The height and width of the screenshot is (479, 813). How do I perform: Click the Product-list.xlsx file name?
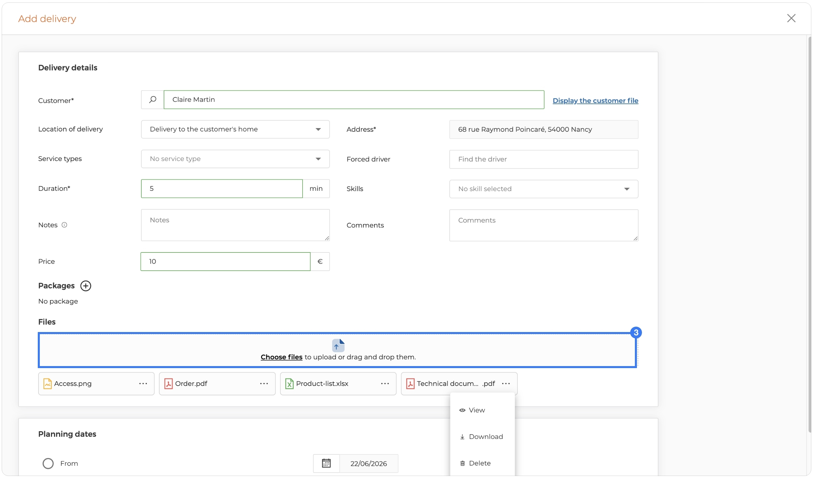pos(322,384)
